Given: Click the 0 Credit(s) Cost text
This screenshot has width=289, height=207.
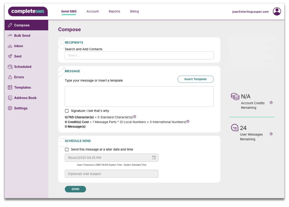Looking at the screenshot, I should (x=77, y=122).
